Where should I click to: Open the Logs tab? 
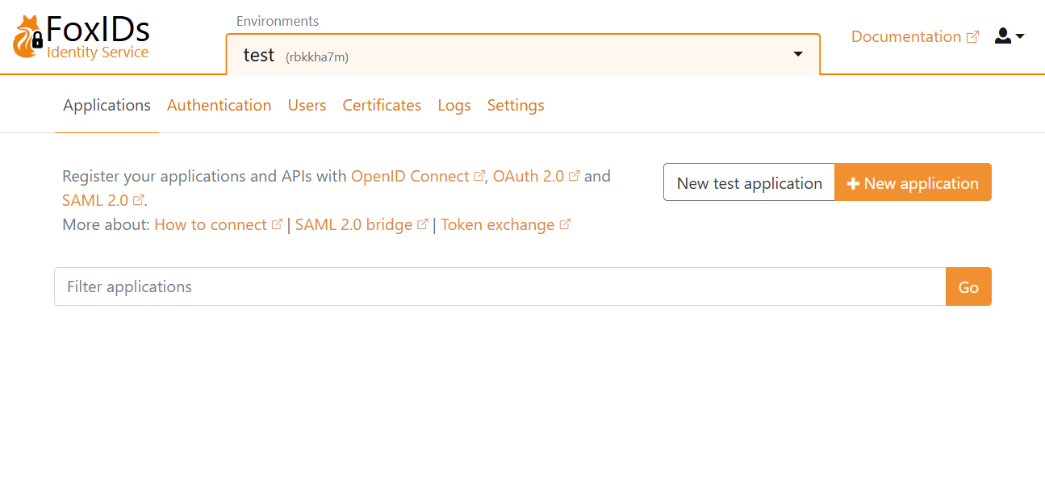[454, 106]
